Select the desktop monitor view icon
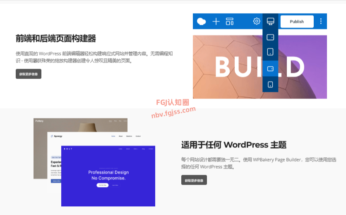346x215 pixels. [x=270, y=21]
